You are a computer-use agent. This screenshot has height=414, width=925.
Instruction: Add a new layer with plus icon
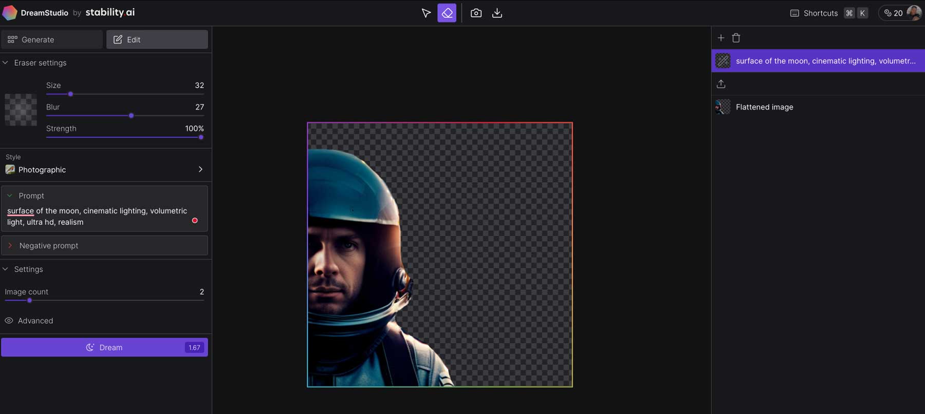pos(721,38)
